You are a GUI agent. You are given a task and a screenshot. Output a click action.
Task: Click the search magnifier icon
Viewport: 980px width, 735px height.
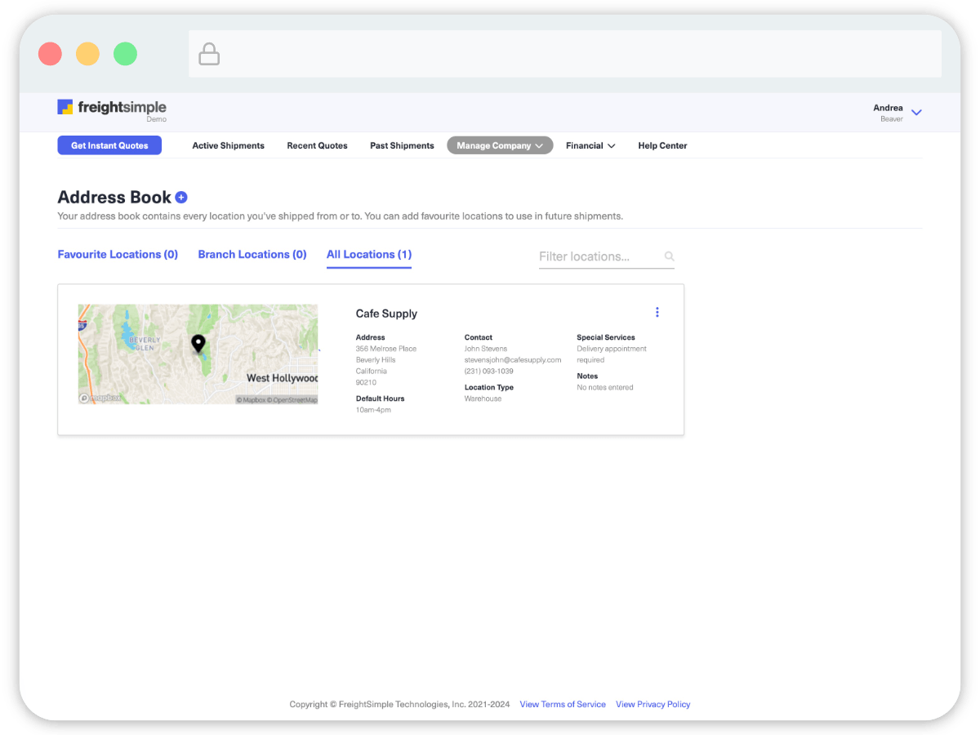pyautogui.click(x=669, y=256)
